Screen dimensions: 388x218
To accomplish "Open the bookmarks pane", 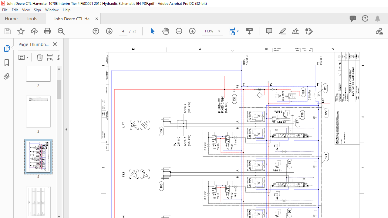I will (x=7, y=63).
